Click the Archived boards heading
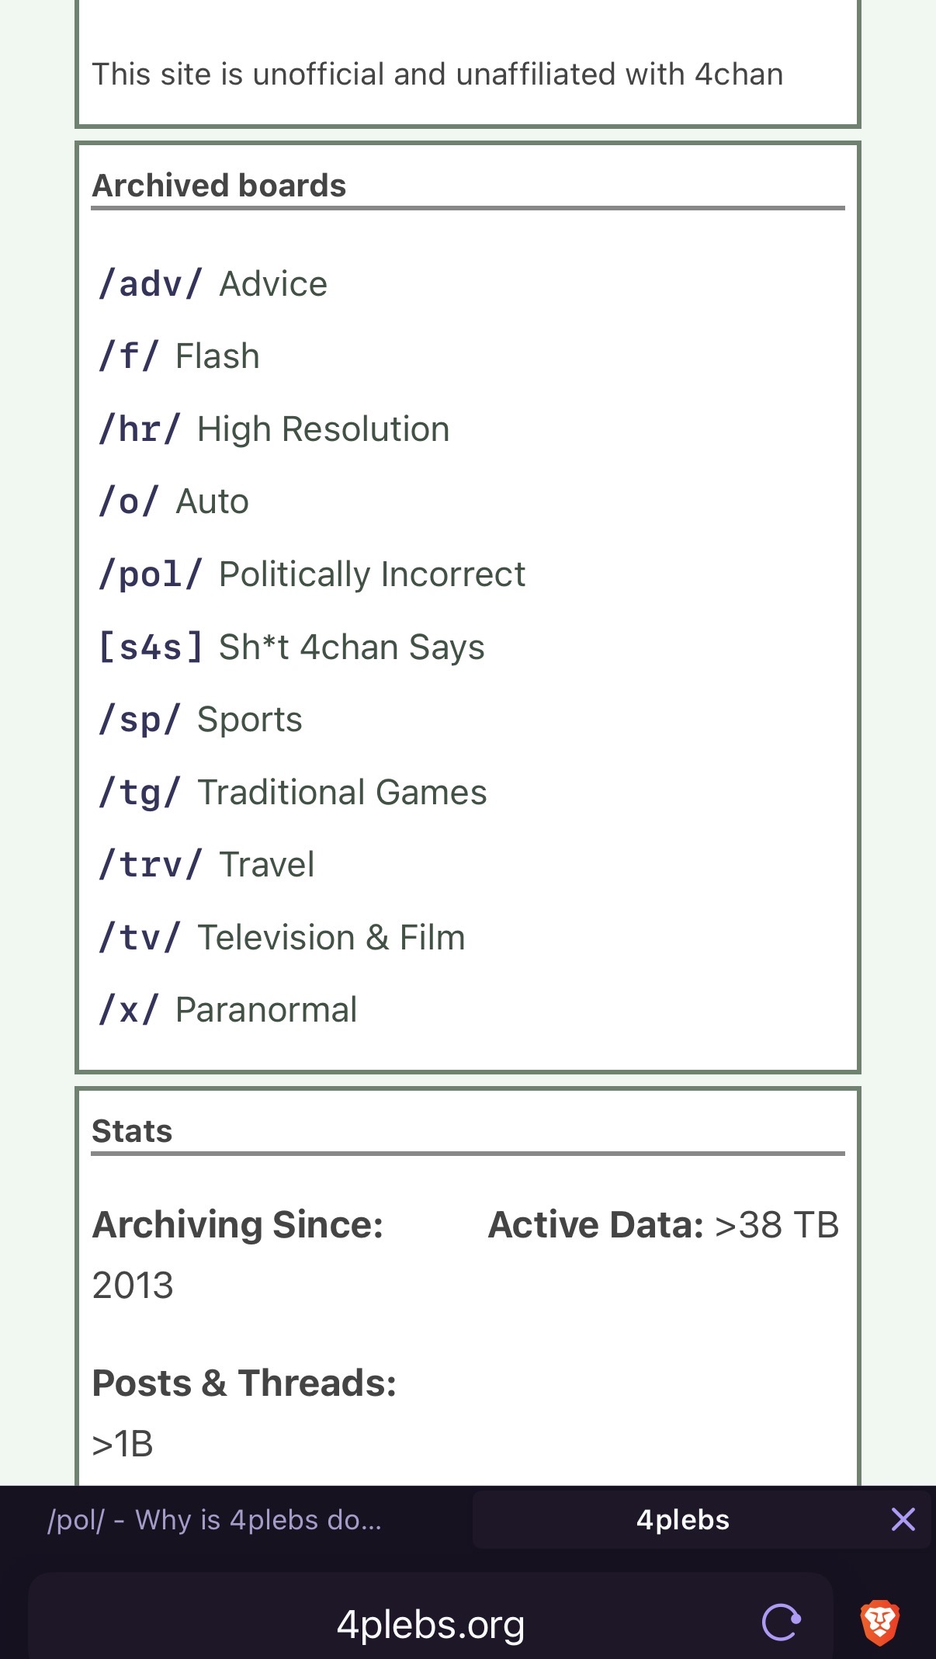 (x=219, y=186)
